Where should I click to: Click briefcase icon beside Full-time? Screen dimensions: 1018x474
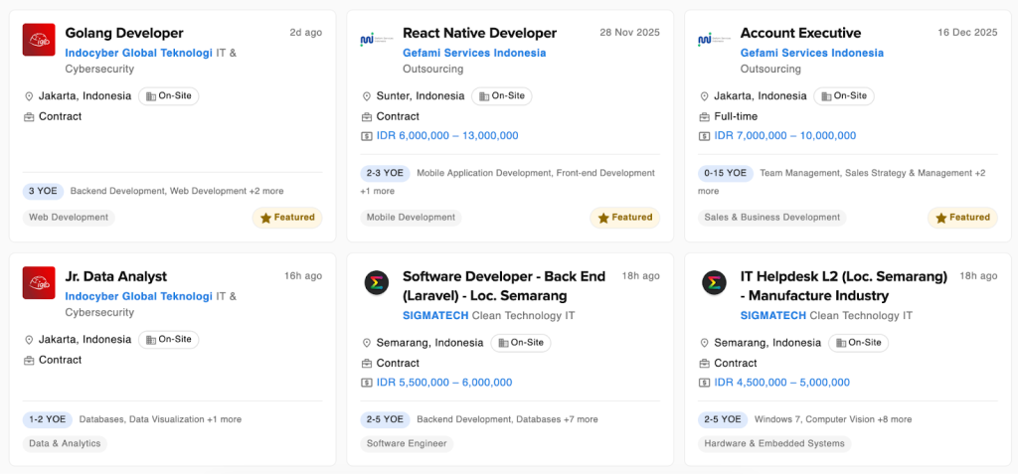pyautogui.click(x=704, y=117)
